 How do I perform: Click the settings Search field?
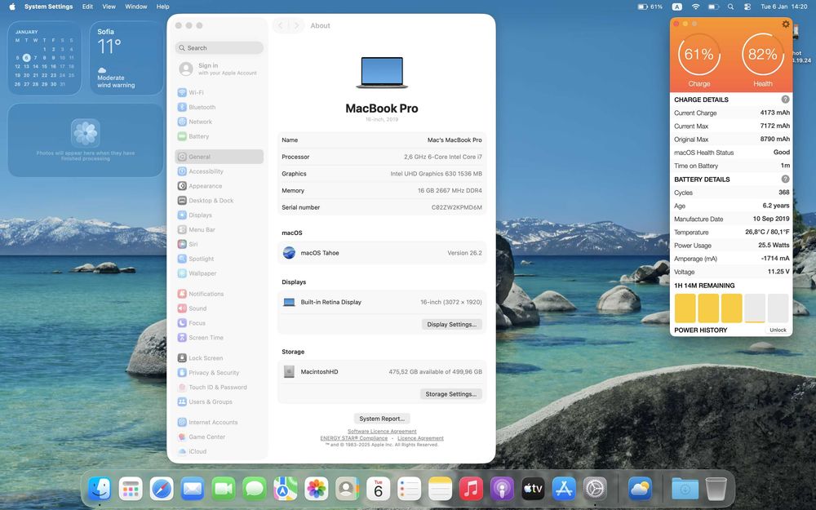(x=219, y=48)
